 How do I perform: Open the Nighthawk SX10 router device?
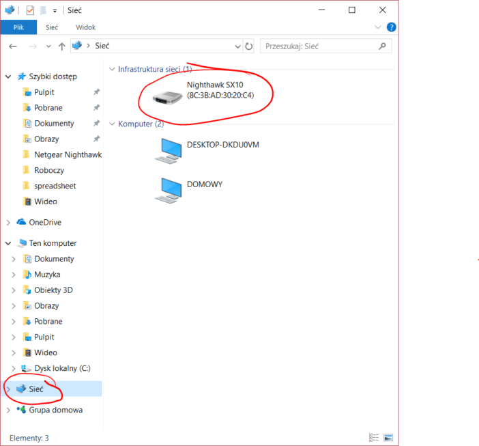tap(204, 94)
